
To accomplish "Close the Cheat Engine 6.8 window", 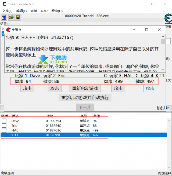I will (x=165, y=4).
